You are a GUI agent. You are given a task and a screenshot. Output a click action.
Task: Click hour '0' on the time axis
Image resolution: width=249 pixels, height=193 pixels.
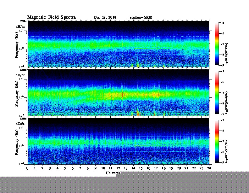coord(27,168)
